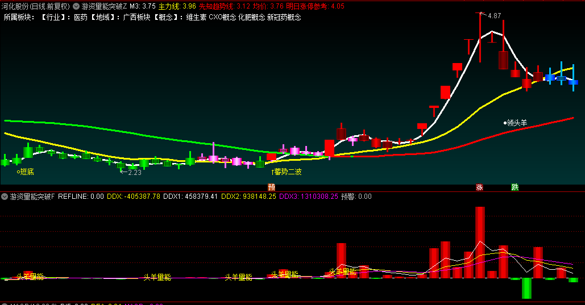This screenshot has width=585, height=305.
Task: Click the DDX1: 458379.41 readout
Action: [x=190, y=197]
